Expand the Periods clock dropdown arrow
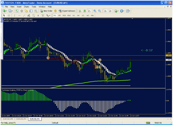Image resolution: width=173 pixels, height=125 pixels. point(124,11)
